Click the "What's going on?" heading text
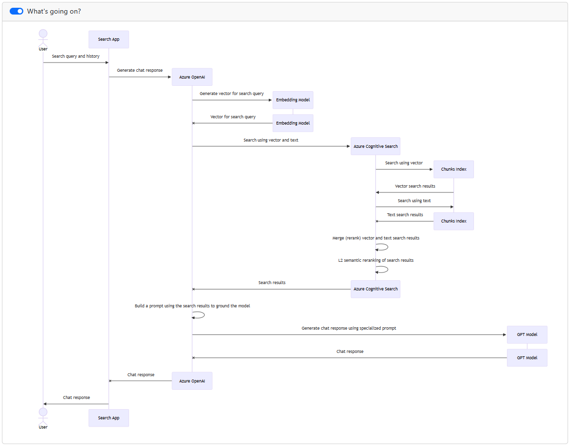The image size is (570, 446). point(54,11)
